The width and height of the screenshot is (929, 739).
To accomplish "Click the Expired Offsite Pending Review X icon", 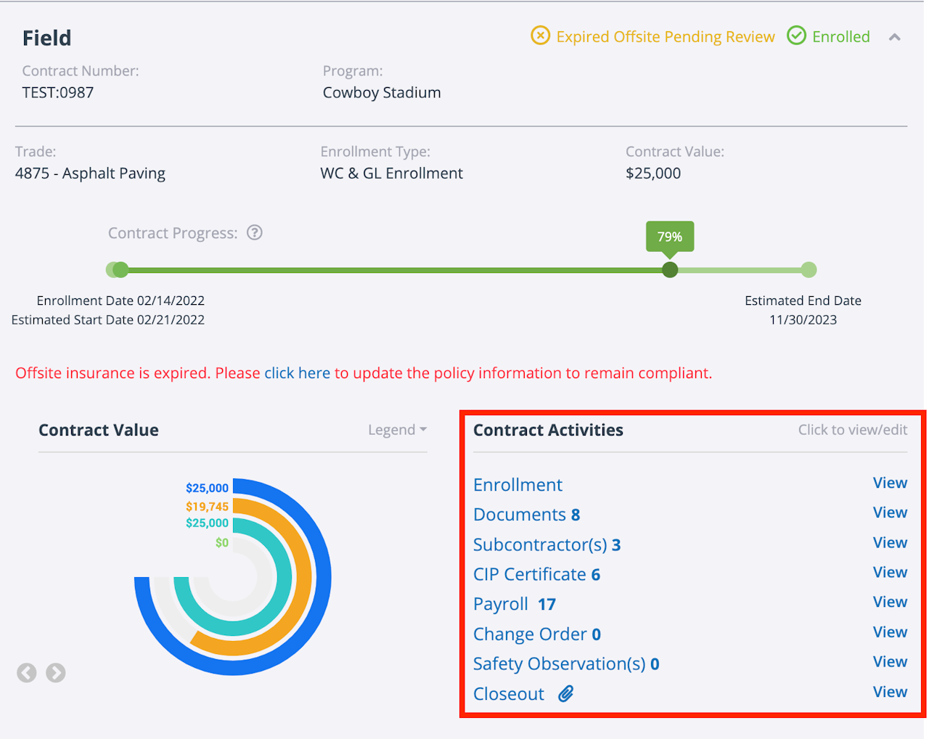I will point(541,36).
